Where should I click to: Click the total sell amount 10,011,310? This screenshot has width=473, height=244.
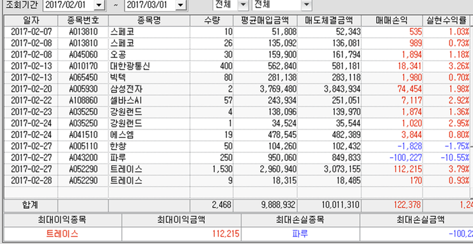(340, 205)
